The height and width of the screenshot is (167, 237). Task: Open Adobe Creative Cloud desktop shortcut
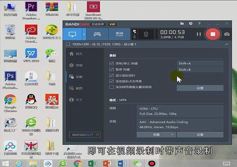pos(31,34)
